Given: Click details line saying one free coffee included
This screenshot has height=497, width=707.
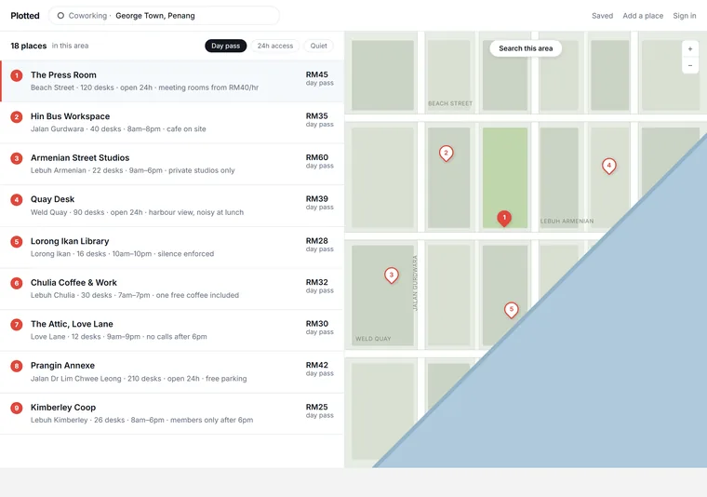Looking at the screenshot, I should (135, 295).
